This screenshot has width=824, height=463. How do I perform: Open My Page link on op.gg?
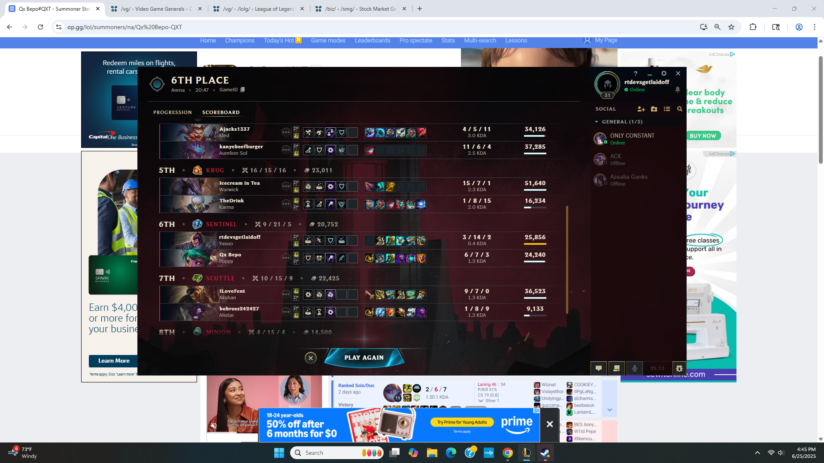click(x=601, y=40)
